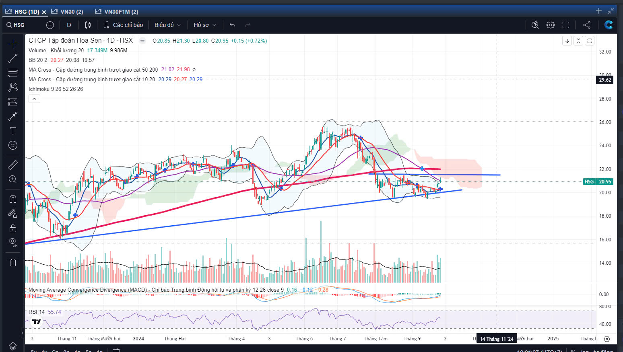
Task: Select the pattern drawing tool
Action: tap(13, 87)
